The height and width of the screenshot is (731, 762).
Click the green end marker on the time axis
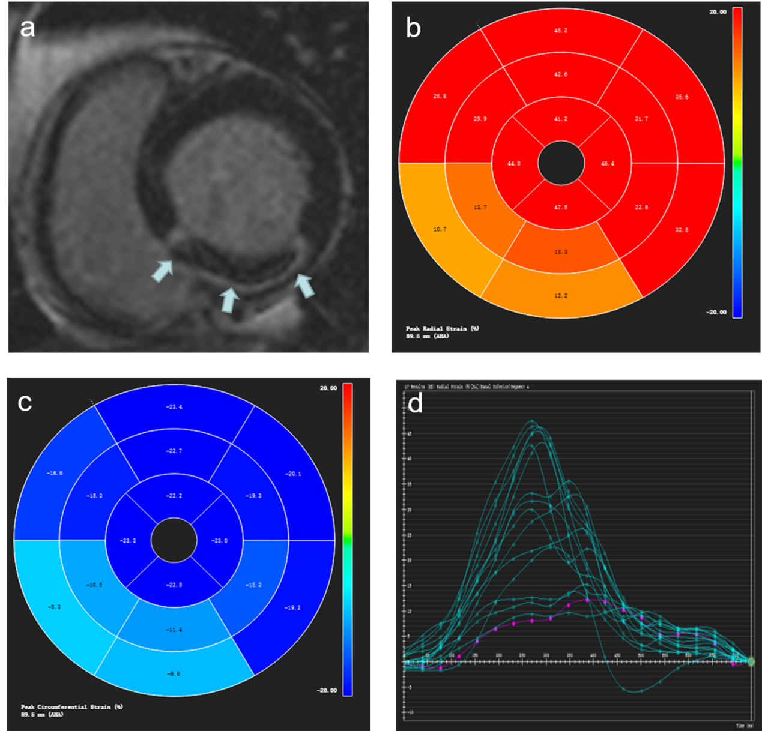tap(751, 661)
